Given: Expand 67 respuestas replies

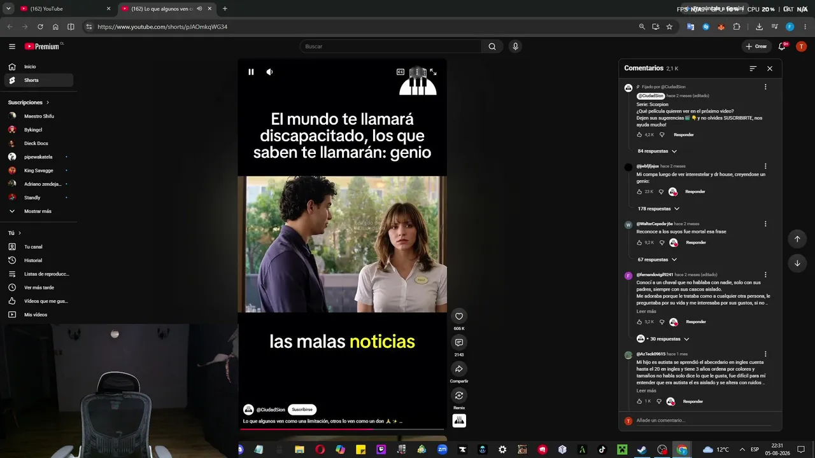Looking at the screenshot, I should tap(658, 260).
